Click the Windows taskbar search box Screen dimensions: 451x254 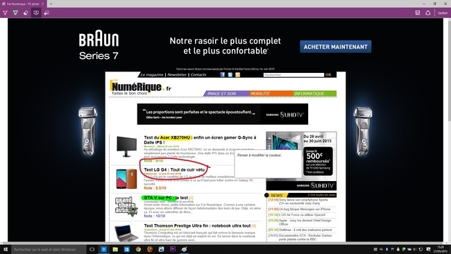(49, 249)
